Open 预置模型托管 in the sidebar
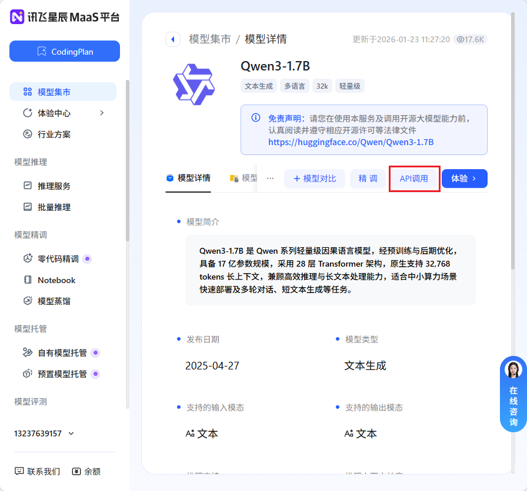Image resolution: width=527 pixels, height=491 pixels. point(62,374)
